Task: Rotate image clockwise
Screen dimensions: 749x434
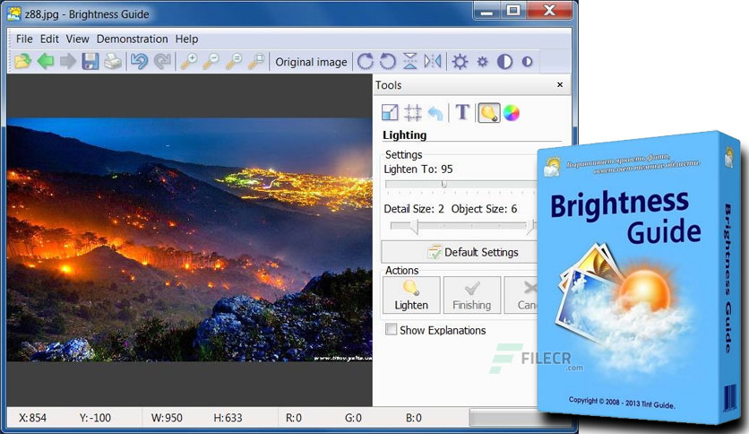Action: click(x=366, y=61)
